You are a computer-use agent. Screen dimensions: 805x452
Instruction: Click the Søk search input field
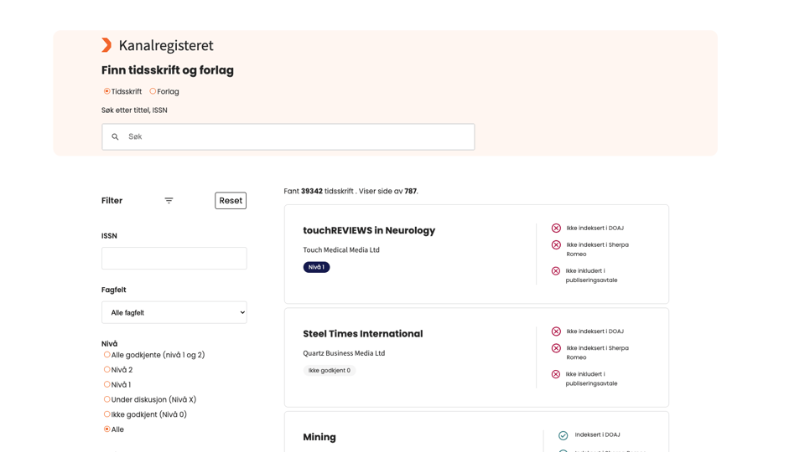click(x=288, y=136)
